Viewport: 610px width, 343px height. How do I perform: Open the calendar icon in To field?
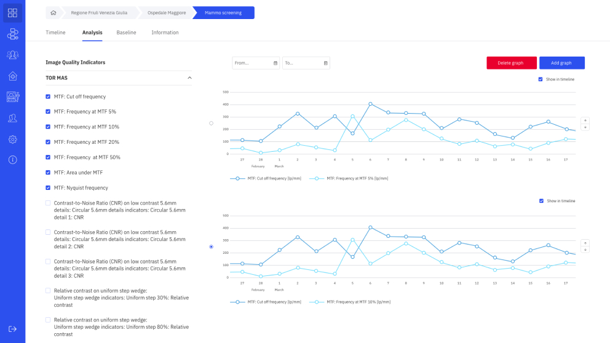click(326, 63)
